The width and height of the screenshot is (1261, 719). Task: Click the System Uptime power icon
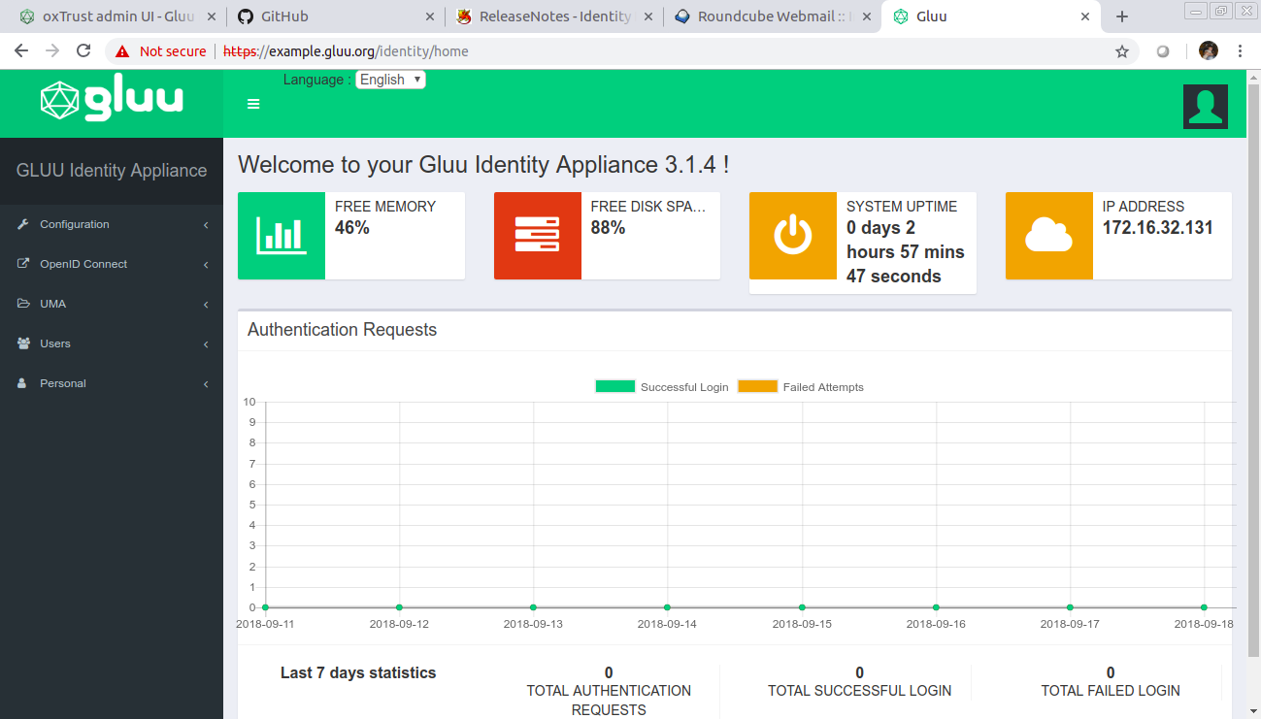793,236
